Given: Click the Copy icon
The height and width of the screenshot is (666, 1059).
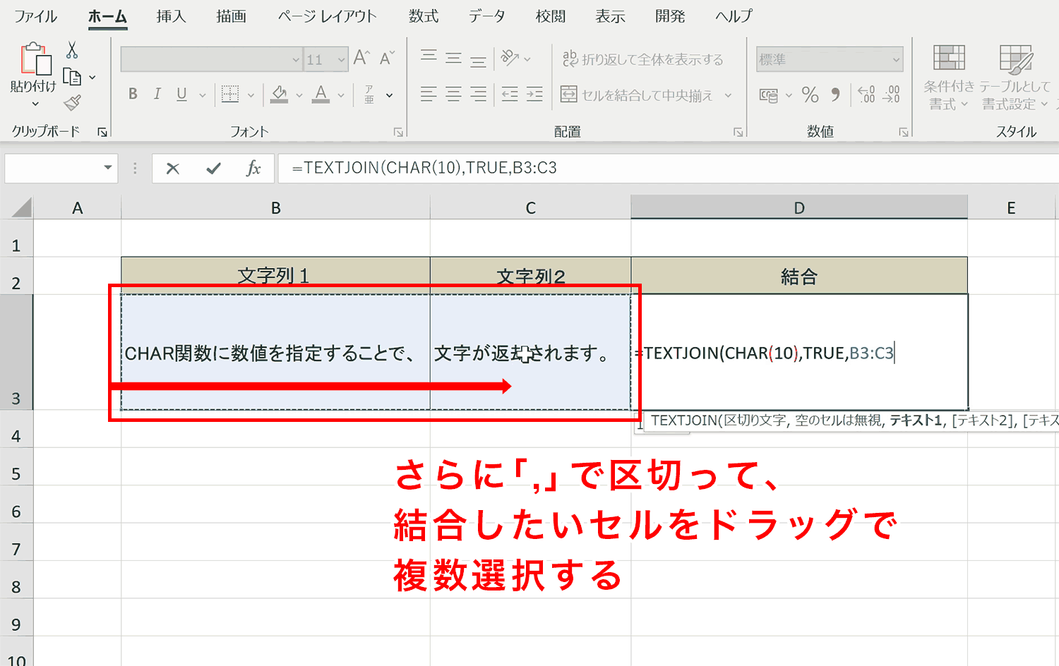Looking at the screenshot, I should [x=72, y=76].
